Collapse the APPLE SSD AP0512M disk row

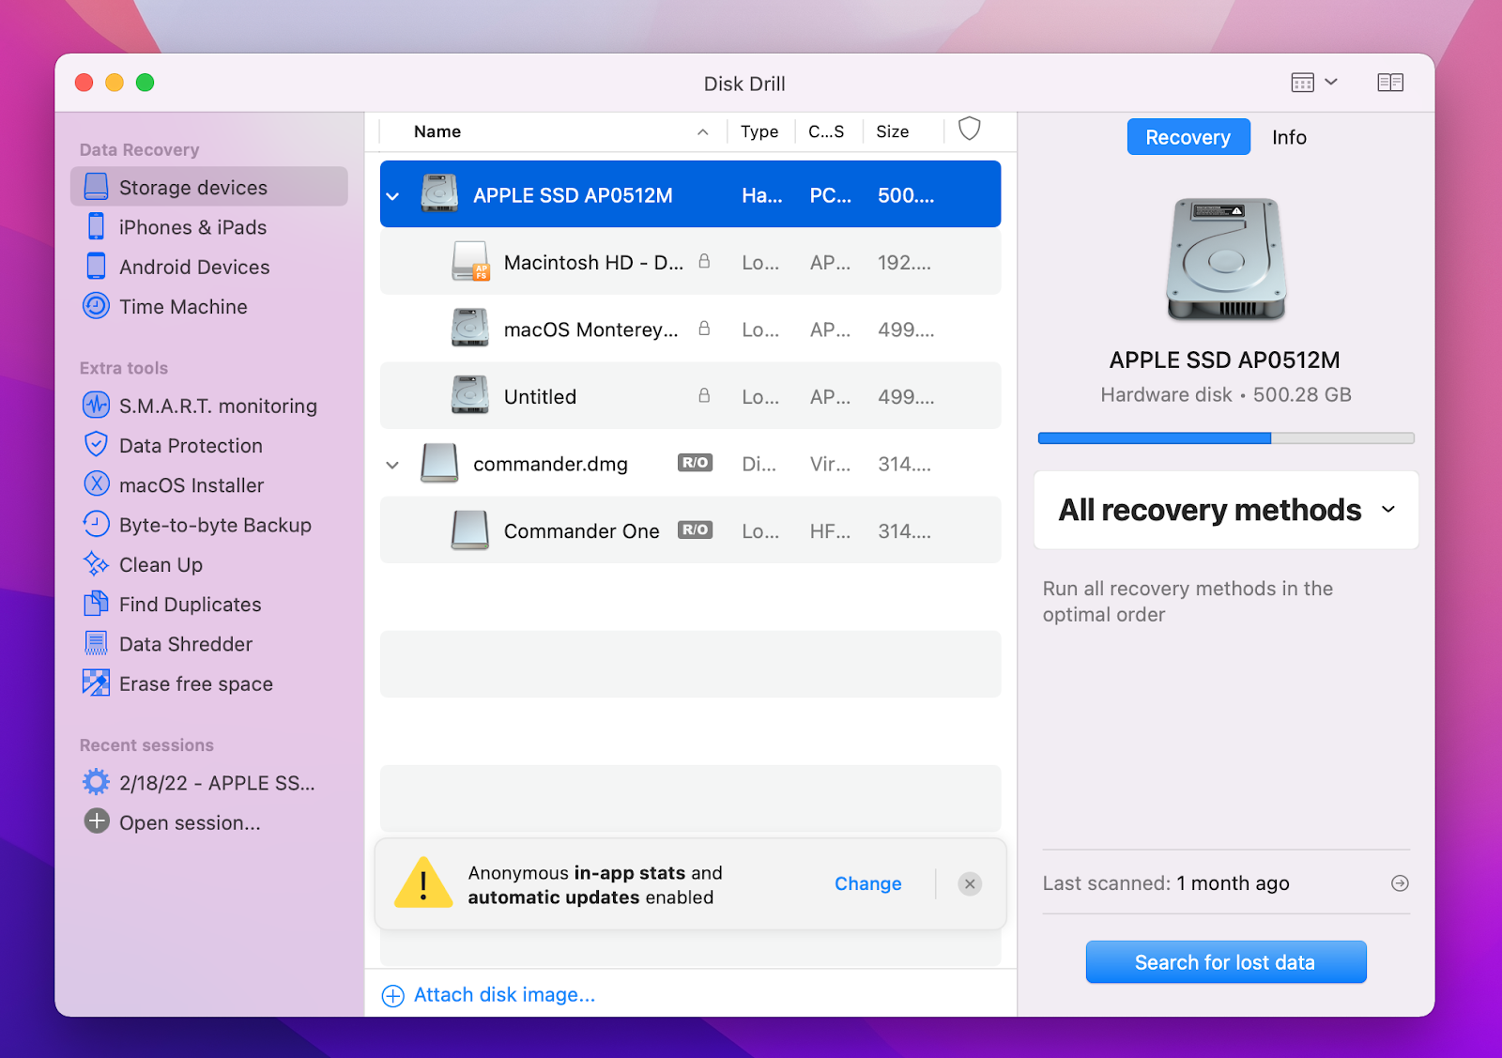393,196
